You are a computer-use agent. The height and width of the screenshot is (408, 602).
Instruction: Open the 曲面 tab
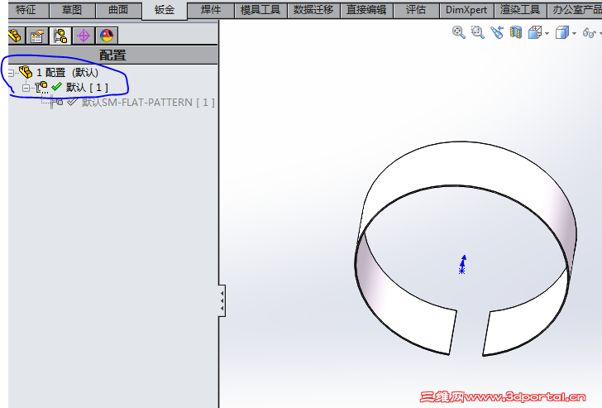118,10
